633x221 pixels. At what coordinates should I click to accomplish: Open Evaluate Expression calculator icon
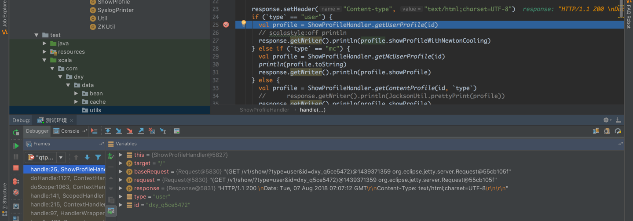[176, 131]
